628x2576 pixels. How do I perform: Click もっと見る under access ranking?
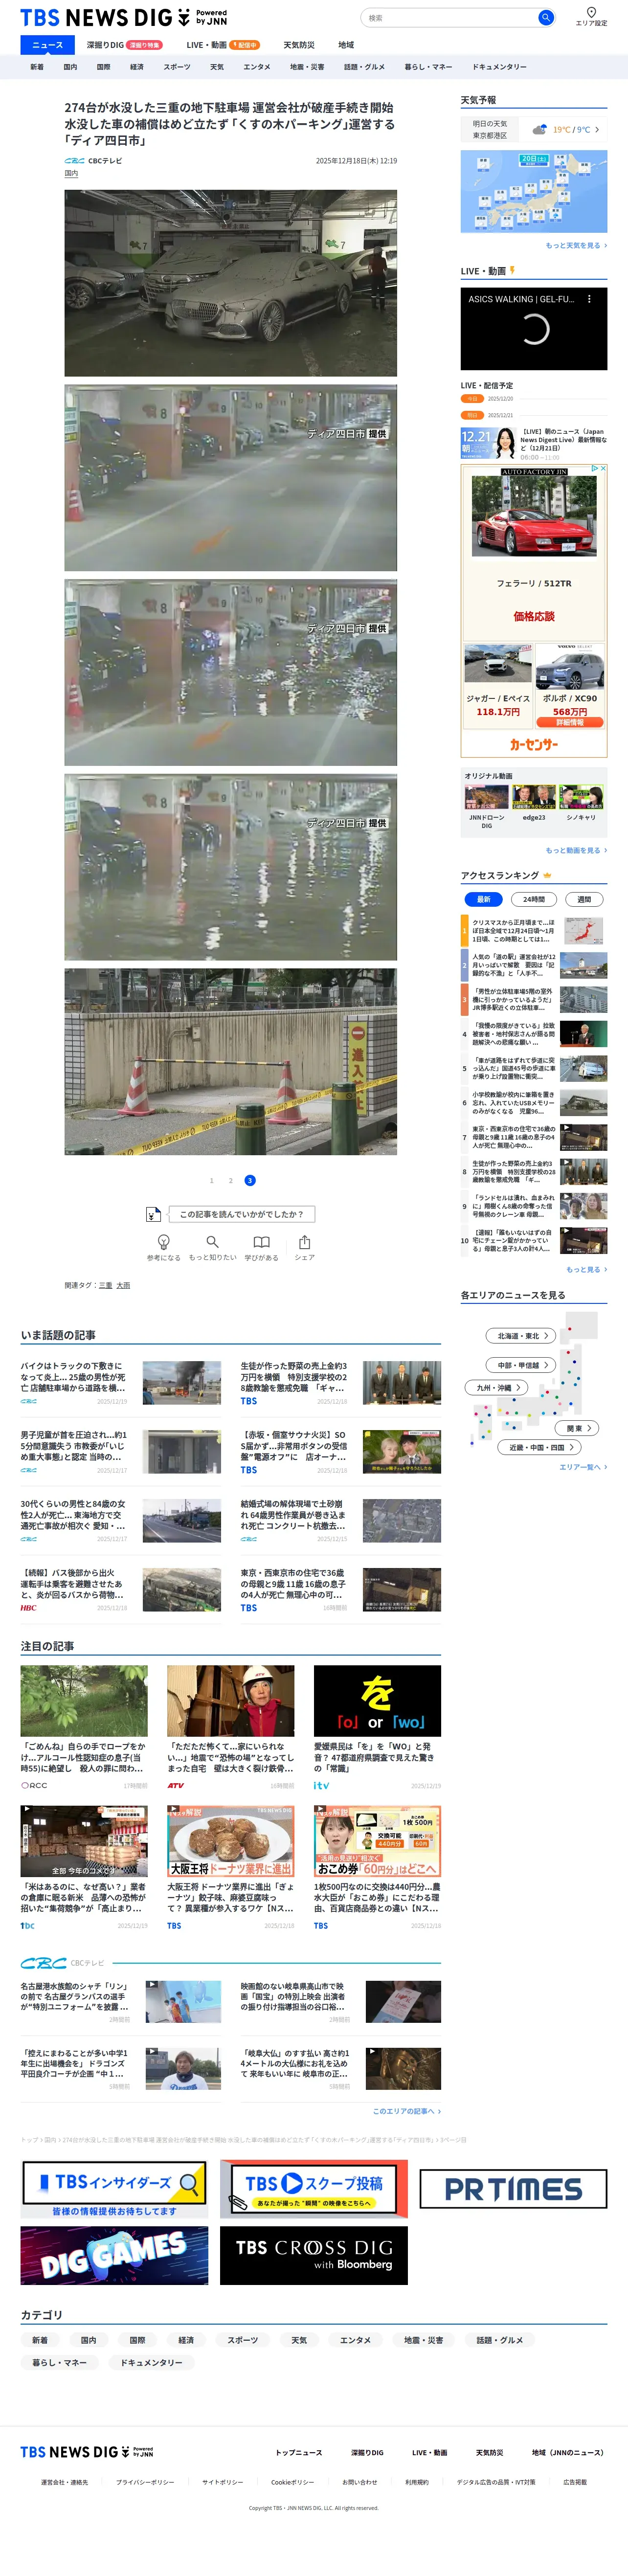click(586, 1269)
